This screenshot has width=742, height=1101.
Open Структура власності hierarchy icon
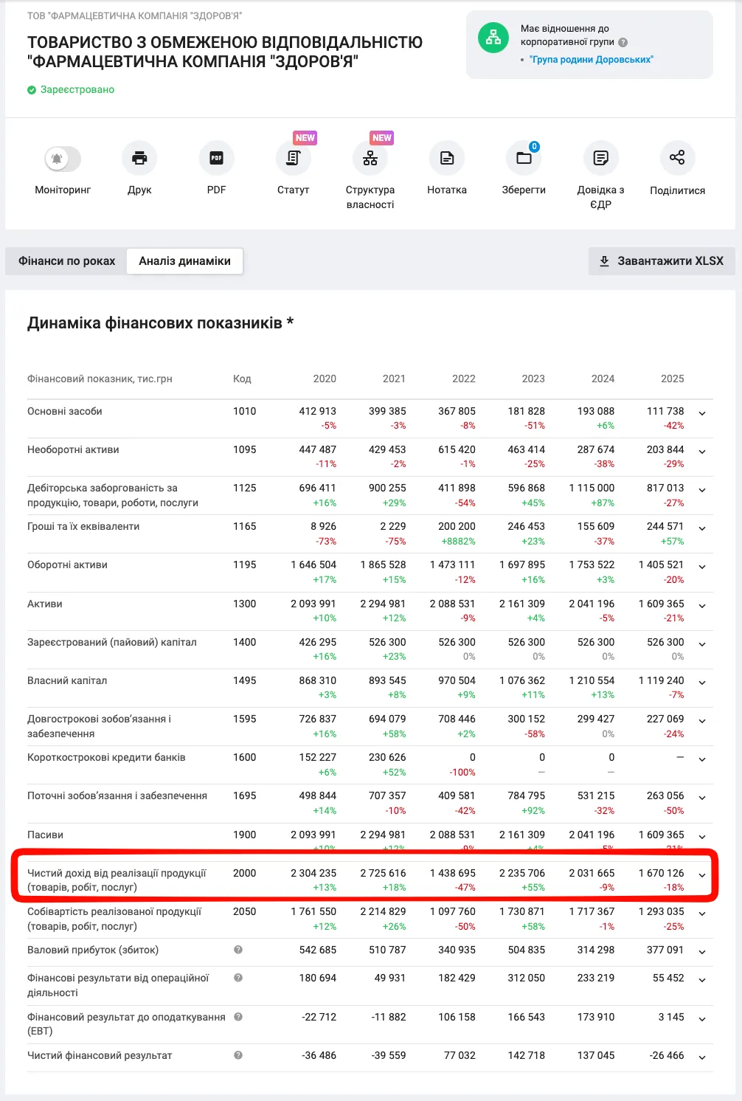click(x=370, y=158)
